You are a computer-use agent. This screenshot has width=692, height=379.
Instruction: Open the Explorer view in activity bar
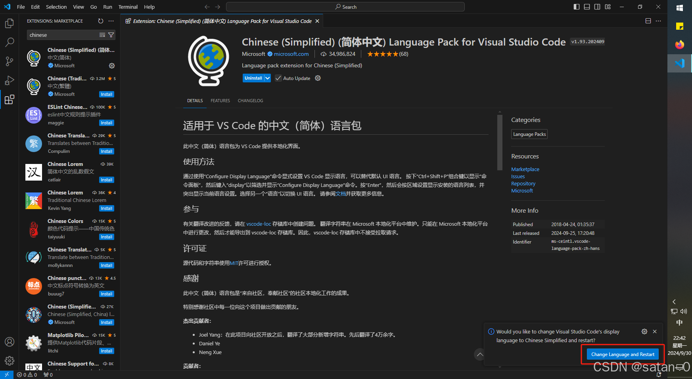click(x=10, y=23)
